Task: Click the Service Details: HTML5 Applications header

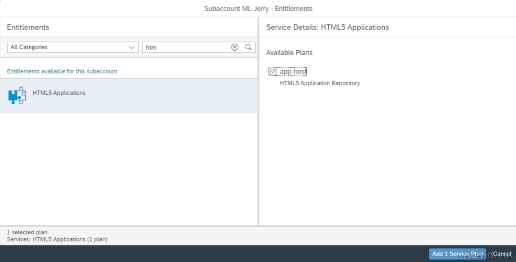Action: (x=327, y=27)
